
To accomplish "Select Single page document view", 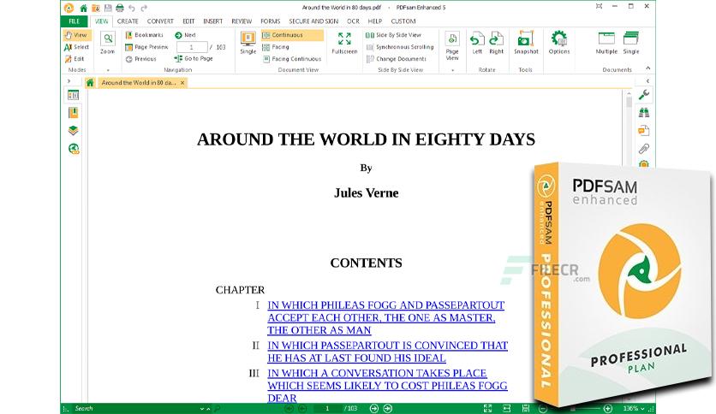I will 248,43.
